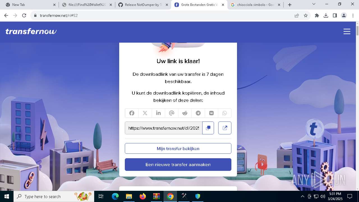Click the address bar URL
The width and height of the screenshot is (359, 202).
tap(59, 15)
